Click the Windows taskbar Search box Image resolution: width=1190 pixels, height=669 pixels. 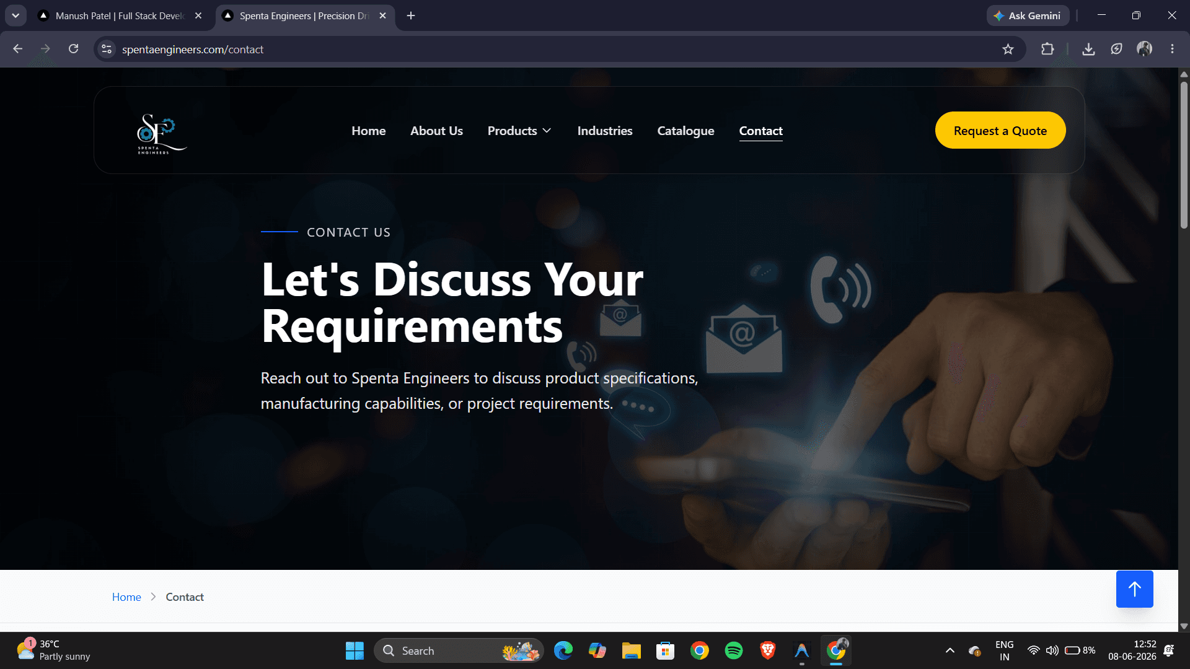click(459, 650)
